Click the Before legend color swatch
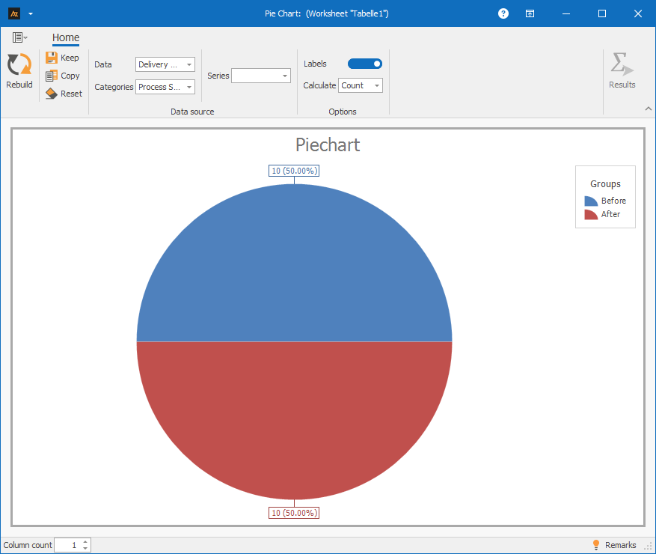The width and height of the screenshot is (656, 554). coord(591,201)
